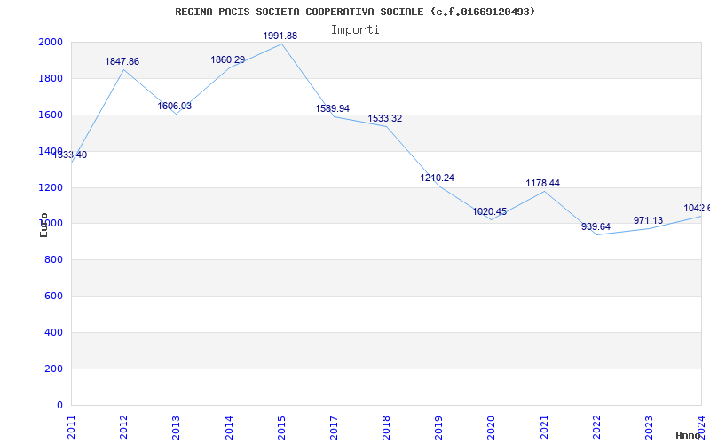Screen dimensions: 710x444
Task: Click the 2022 x-axis year label
Action: point(596,427)
